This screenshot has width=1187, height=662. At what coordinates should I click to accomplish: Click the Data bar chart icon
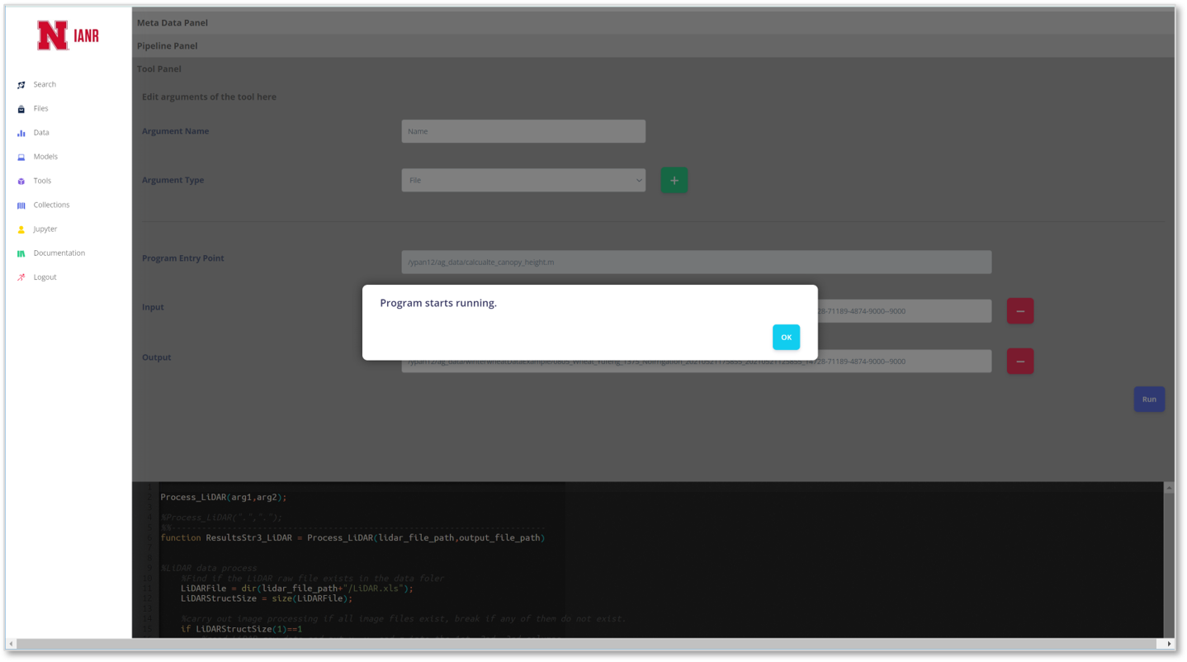pos(21,133)
